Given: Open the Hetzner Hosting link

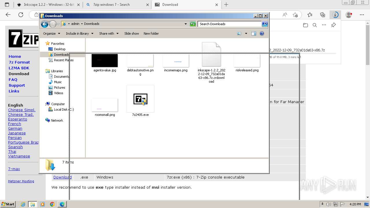Looking at the screenshot, I should click(21, 181).
